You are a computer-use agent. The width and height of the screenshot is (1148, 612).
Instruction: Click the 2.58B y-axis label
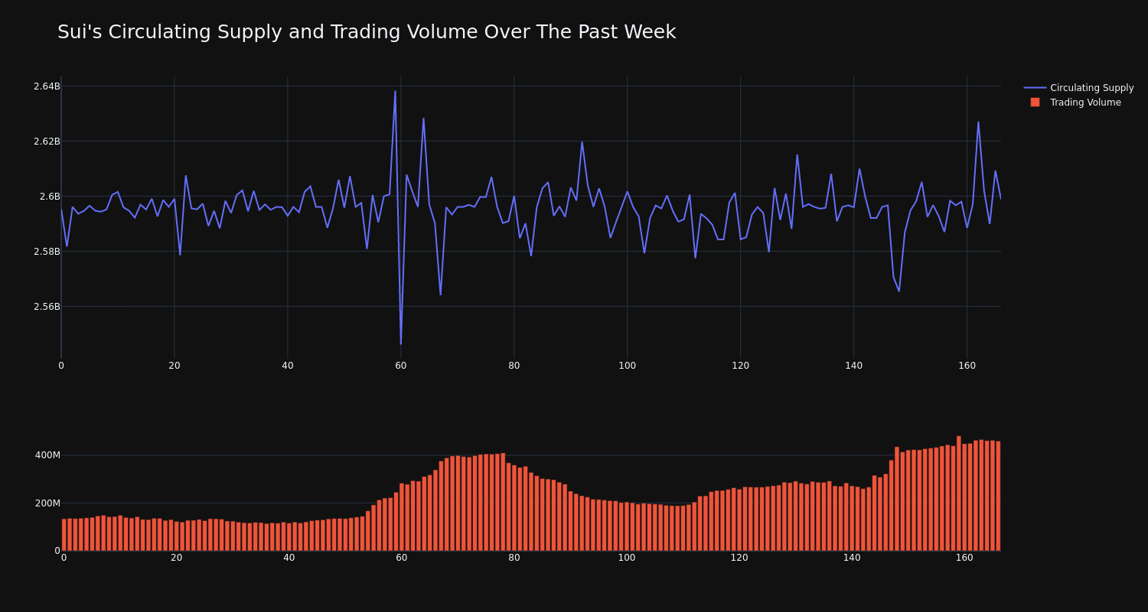pyautogui.click(x=47, y=252)
